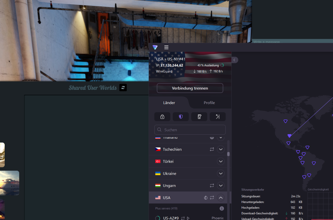
Task: Toggle the P2P arrows icon on the USA row
Action: coord(212,197)
